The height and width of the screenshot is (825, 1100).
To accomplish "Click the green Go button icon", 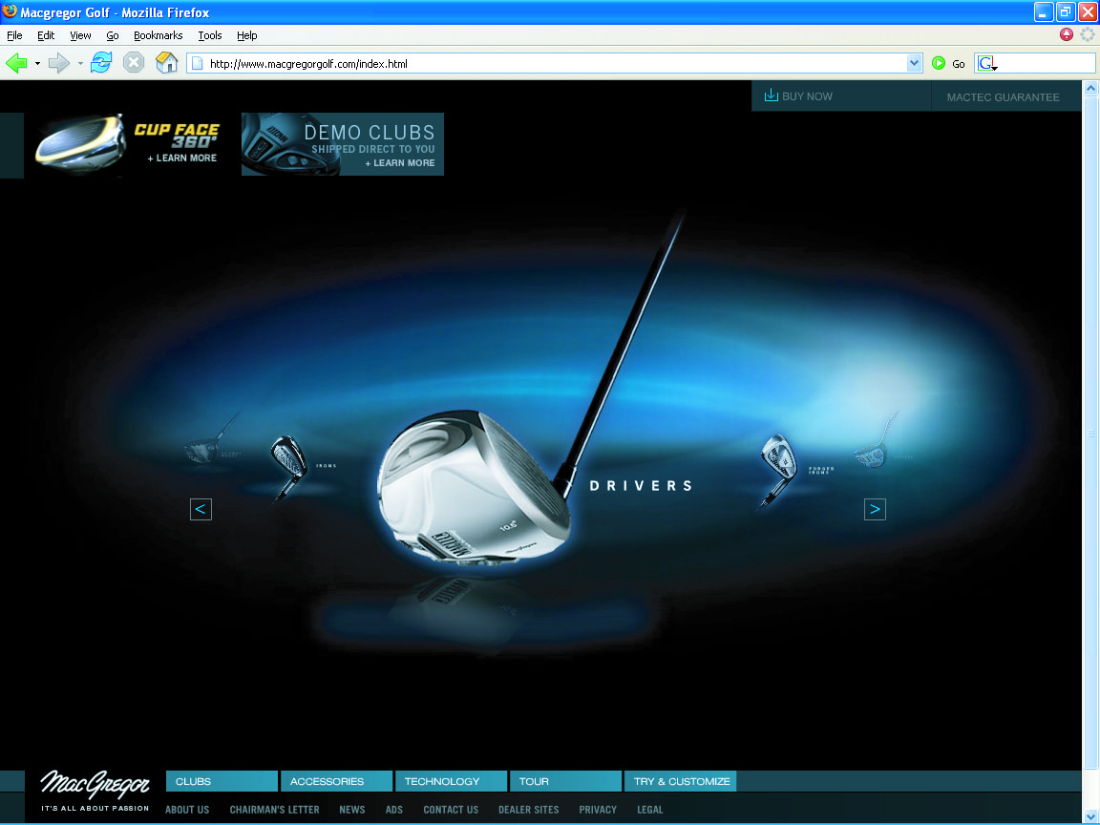I will tap(939, 63).
